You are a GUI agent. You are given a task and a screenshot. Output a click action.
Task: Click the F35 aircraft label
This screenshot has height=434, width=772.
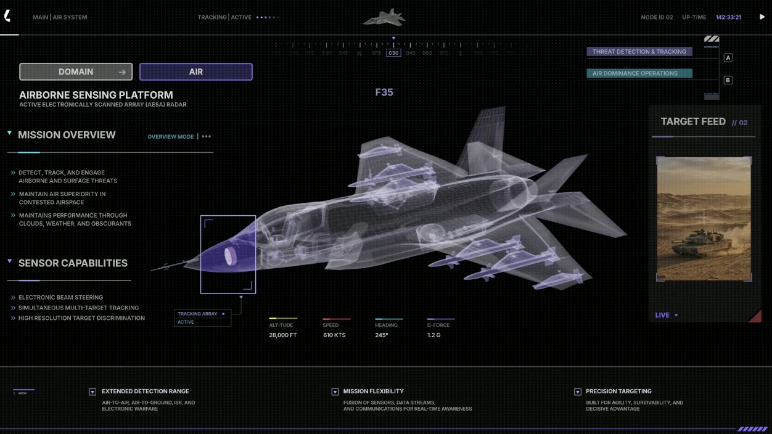pyautogui.click(x=384, y=92)
